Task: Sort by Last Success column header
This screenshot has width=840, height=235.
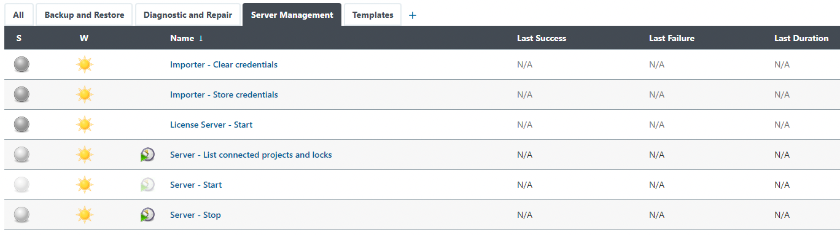Action: pos(542,38)
